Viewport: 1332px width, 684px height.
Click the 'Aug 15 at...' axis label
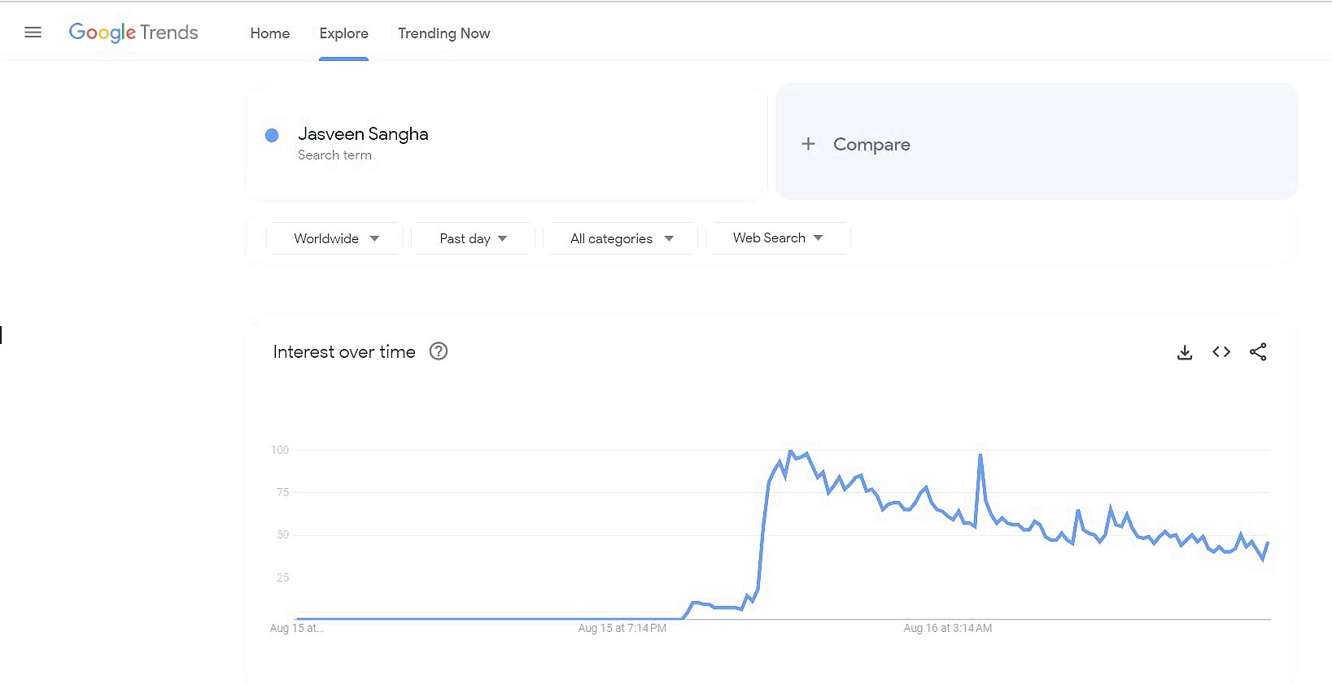[297, 628]
